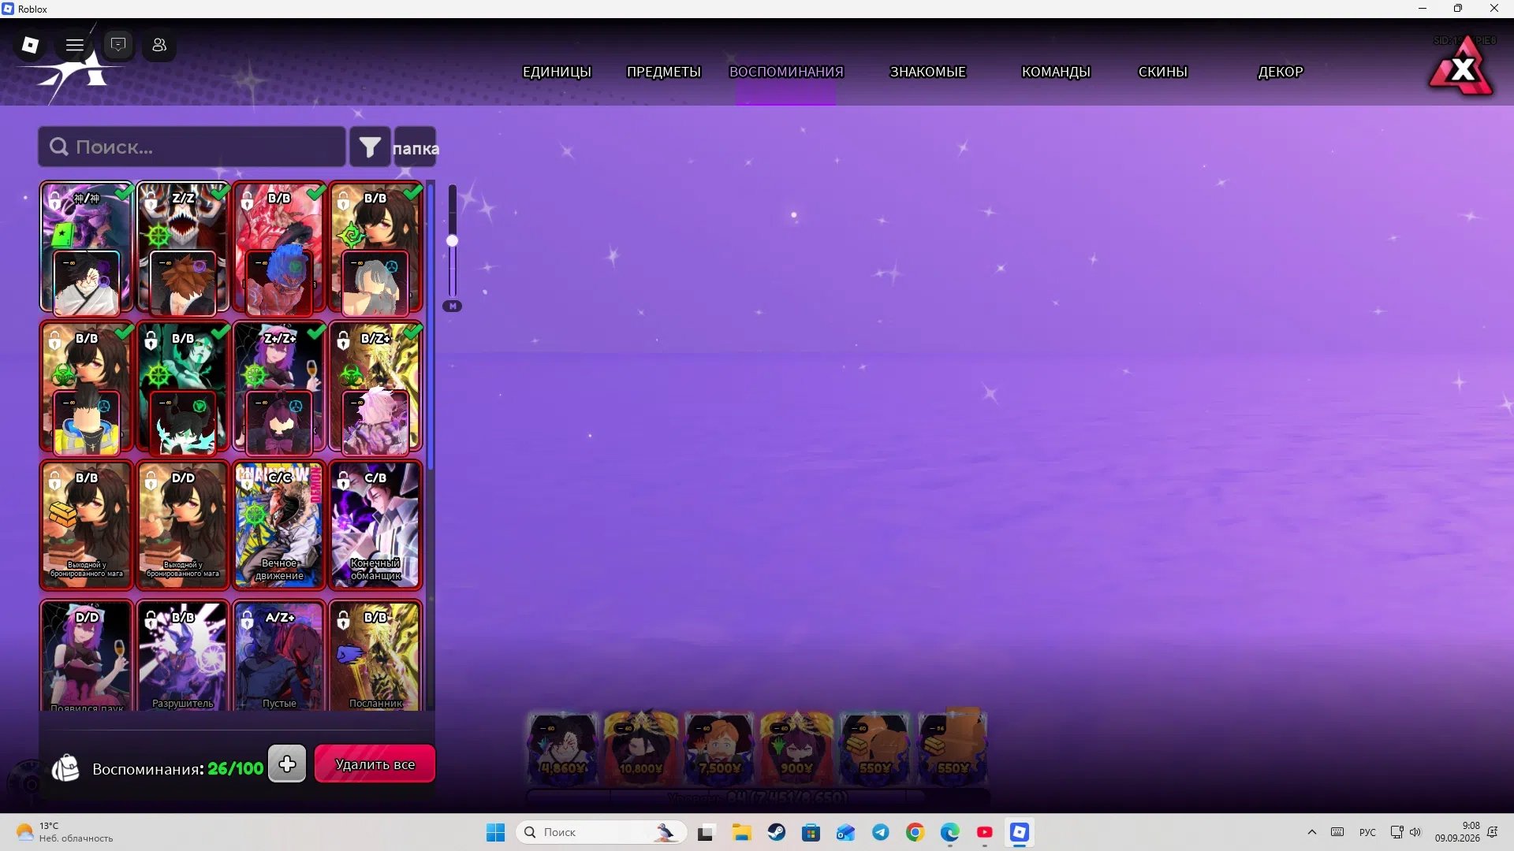Select the Разрушитель B/B card
The image size is (1514, 851).
(183, 656)
